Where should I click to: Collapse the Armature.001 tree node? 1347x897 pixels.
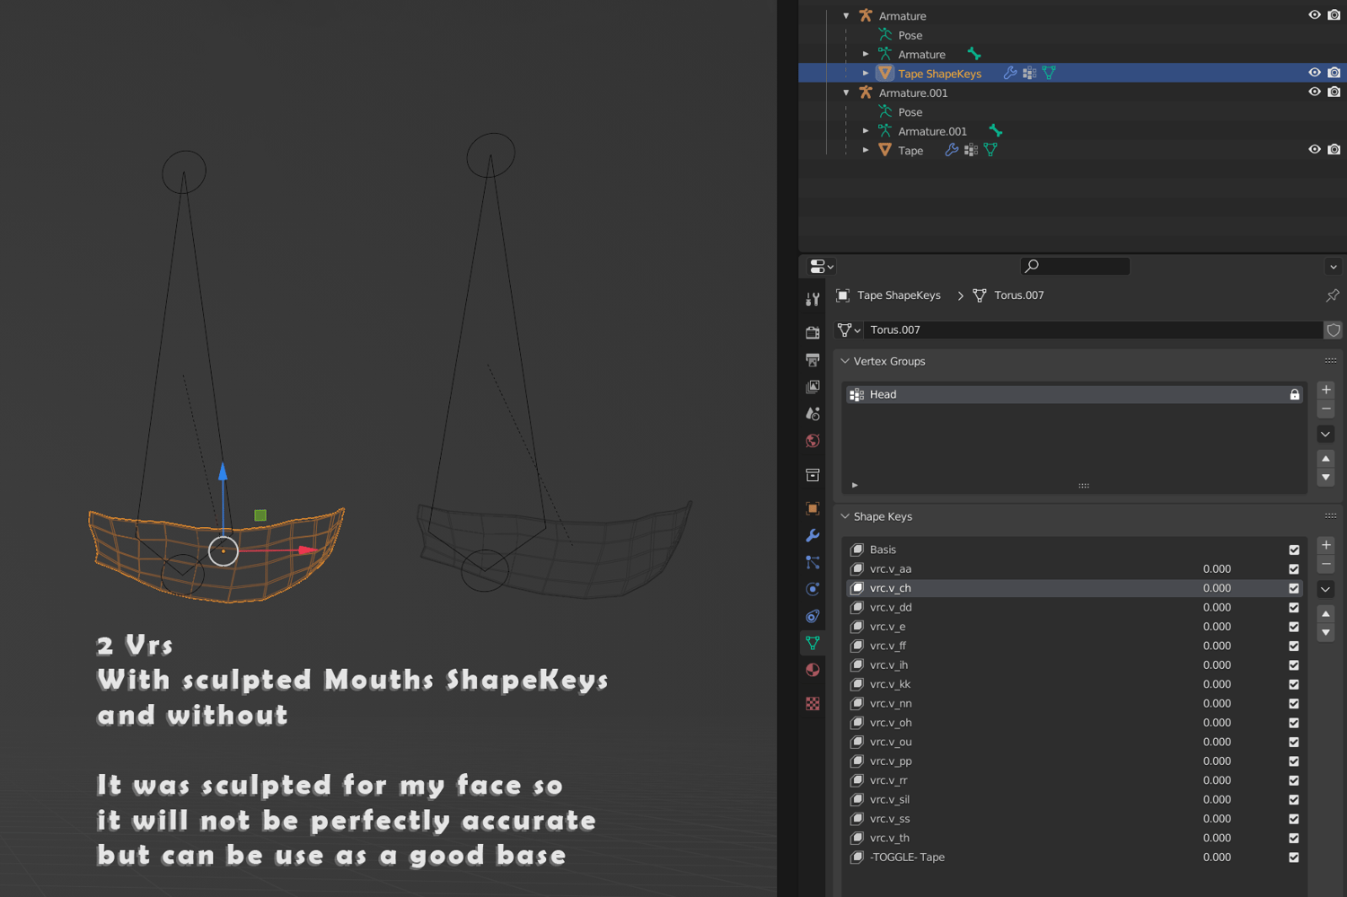click(846, 92)
